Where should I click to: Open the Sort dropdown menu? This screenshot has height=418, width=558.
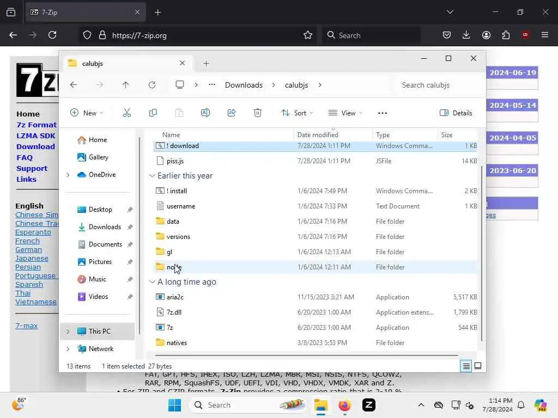[x=297, y=113]
